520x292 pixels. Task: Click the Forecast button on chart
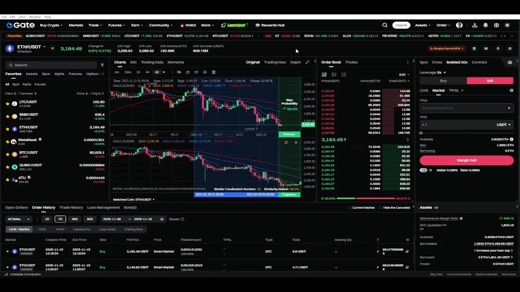(x=289, y=134)
